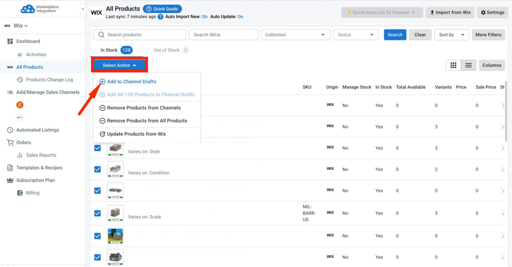Choose Remove Products from Channels

point(140,108)
